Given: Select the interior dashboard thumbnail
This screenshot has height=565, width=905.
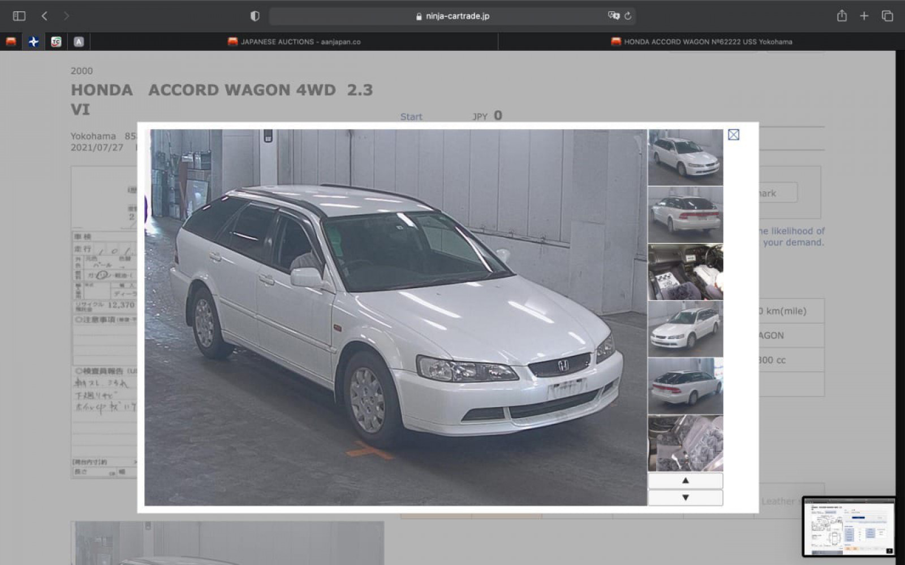Looking at the screenshot, I should [685, 272].
